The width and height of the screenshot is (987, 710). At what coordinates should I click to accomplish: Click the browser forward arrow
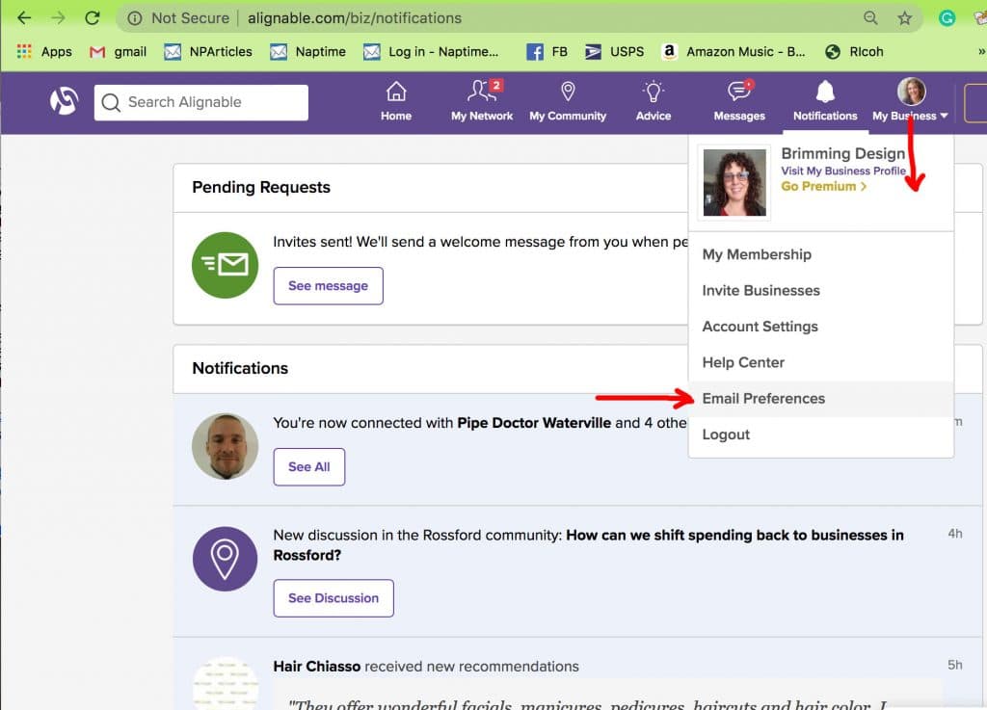click(x=58, y=17)
